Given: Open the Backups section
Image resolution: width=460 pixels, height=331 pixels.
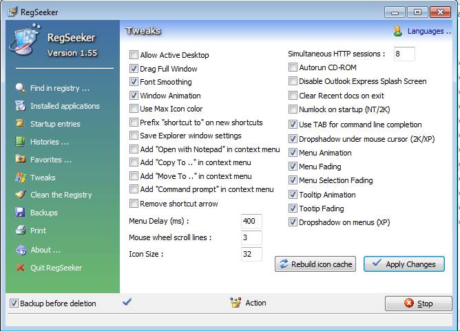Looking at the screenshot, I should click(x=43, y=213).
